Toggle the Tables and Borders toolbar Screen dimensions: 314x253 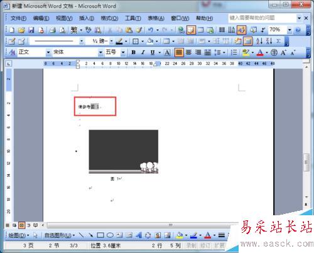(x=191, y=30)
